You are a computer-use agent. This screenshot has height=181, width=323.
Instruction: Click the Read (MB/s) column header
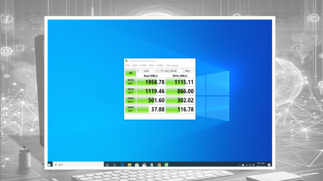tap(151, 76)
